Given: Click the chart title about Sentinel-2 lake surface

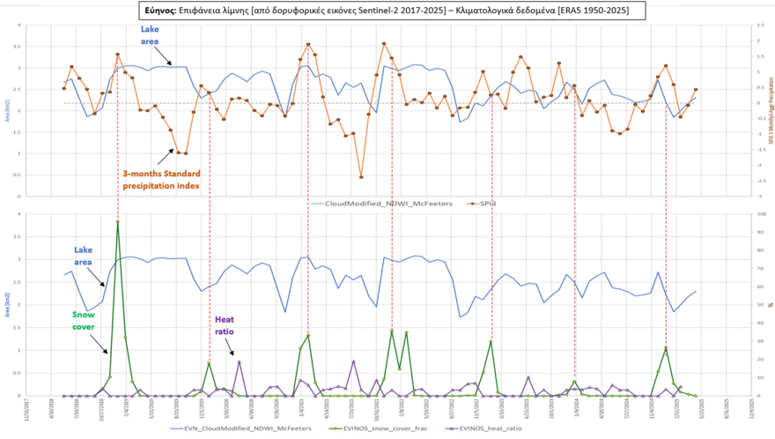Looking at the screenshot, I should click(x=387, y=10).
